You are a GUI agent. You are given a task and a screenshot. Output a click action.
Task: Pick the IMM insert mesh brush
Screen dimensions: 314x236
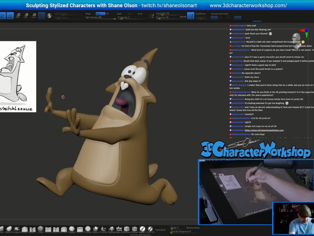[x=119, y=229]
